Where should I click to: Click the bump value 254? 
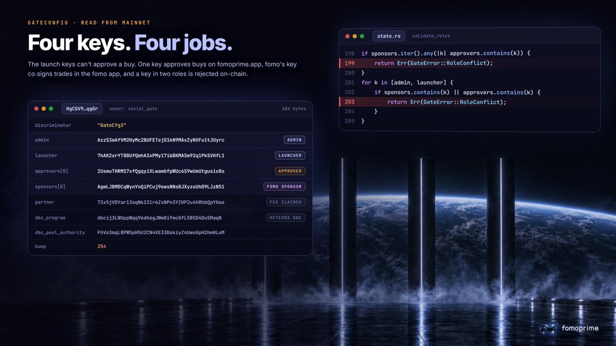point(102,247)
